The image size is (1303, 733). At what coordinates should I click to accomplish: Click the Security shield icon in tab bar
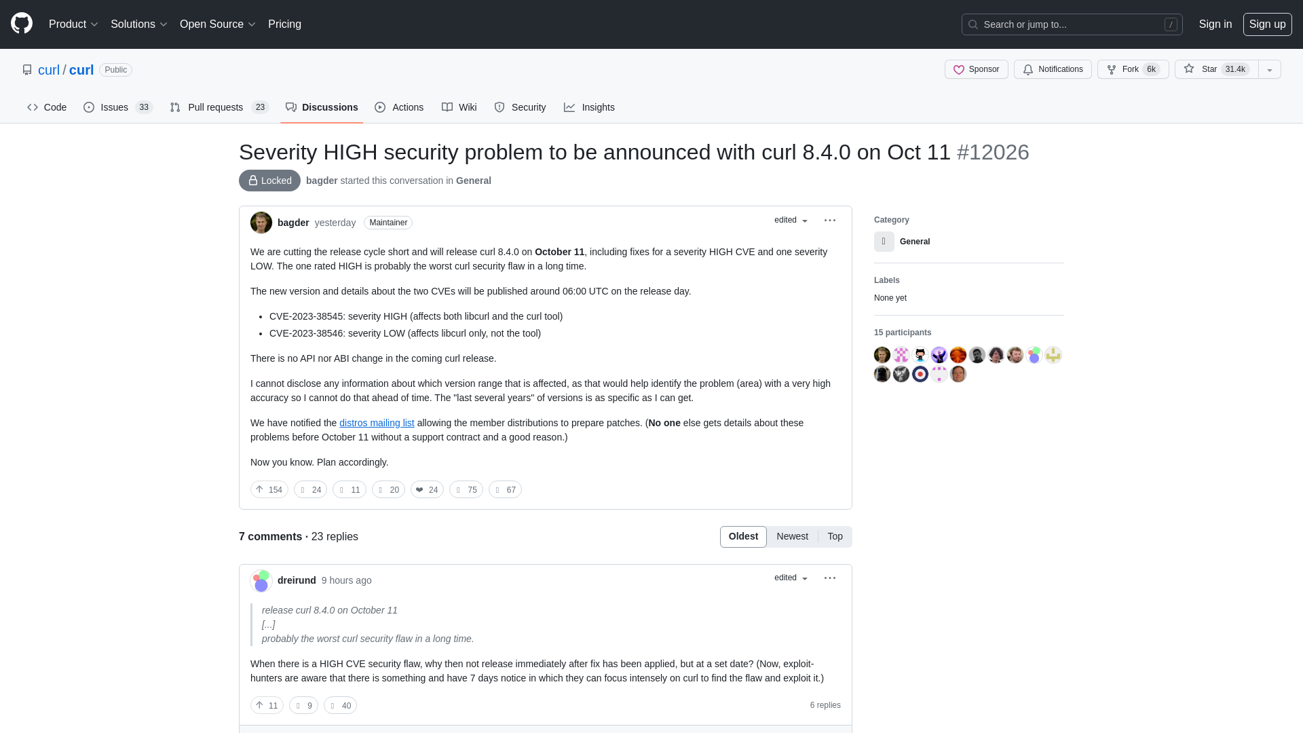pyautogui.click(x=499, y=107)
